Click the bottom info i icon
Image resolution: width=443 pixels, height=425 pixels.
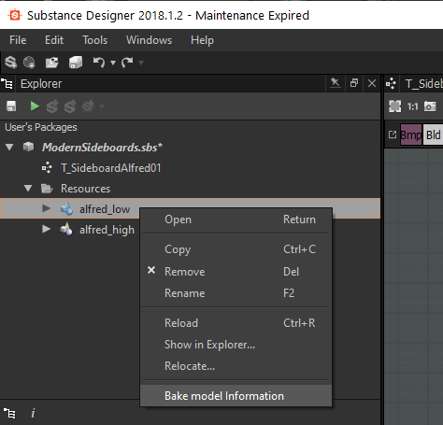[33, 413]
